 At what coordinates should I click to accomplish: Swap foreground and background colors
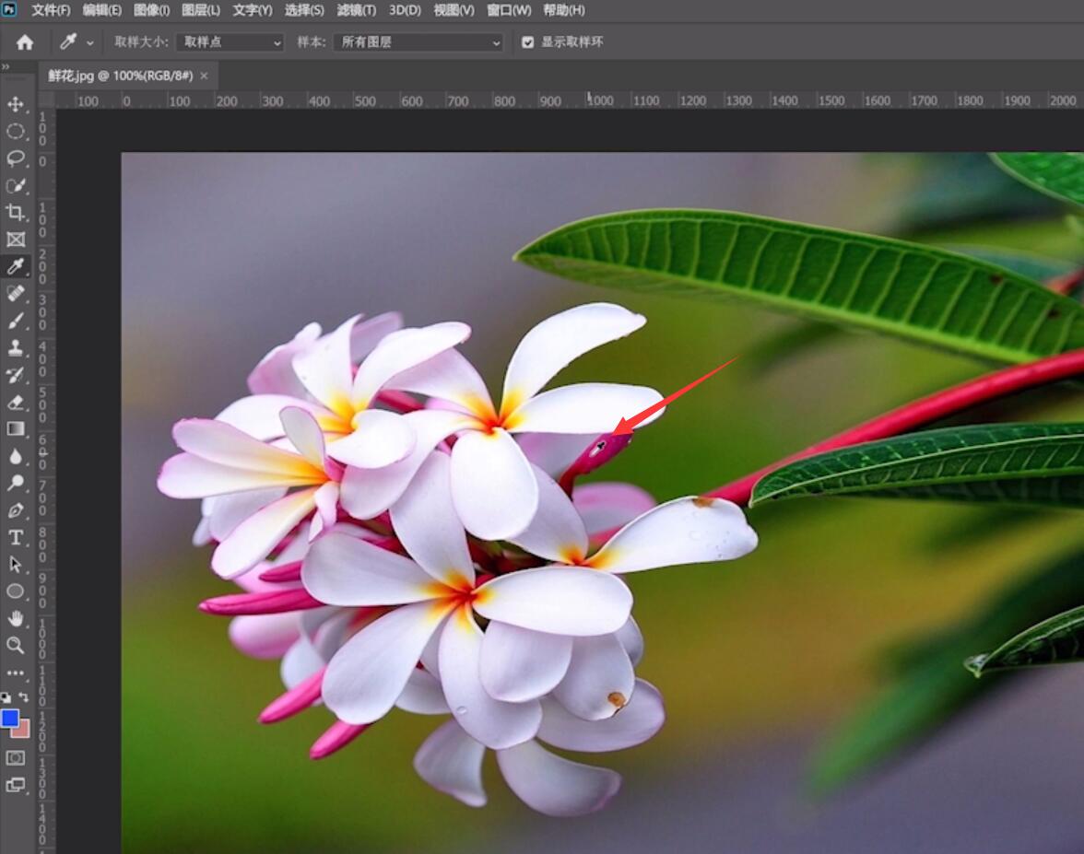pyautogui.click(x=24, y=697)
